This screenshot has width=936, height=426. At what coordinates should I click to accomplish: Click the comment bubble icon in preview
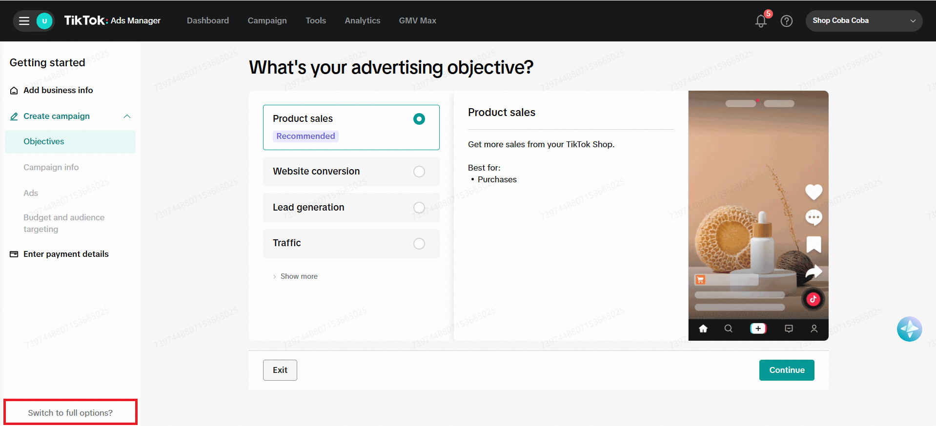click(813, 217)
